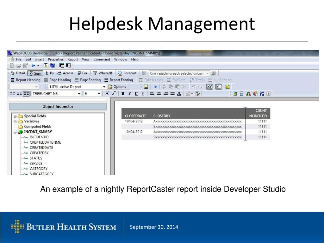
Task: Click the edit document icon beside Open
Action: (x=26, y=66)
